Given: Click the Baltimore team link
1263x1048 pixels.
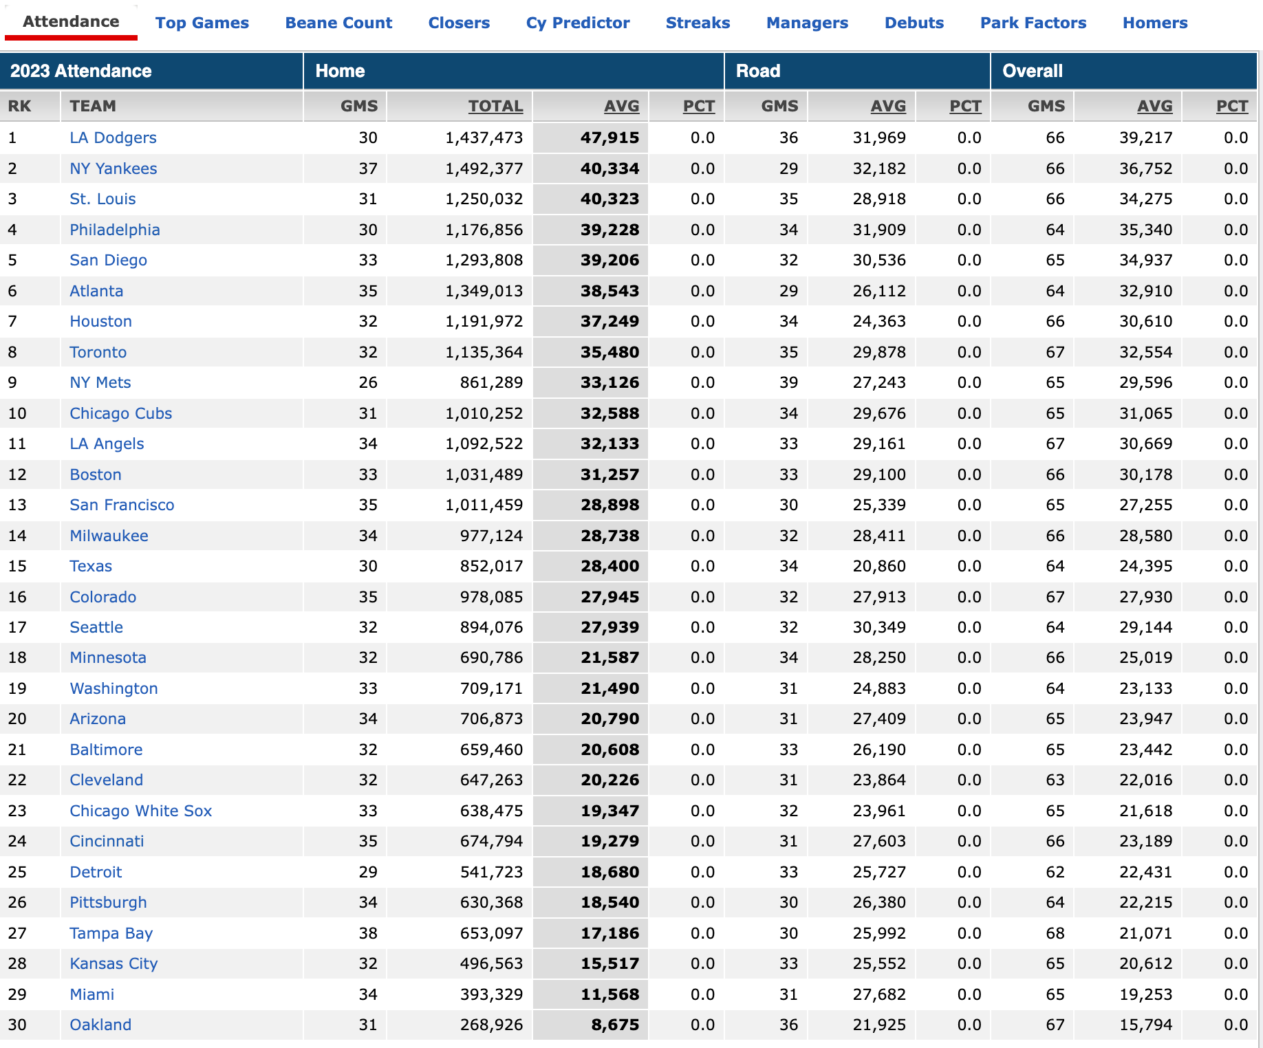Looking at the screenshot, I should (106, 750).
